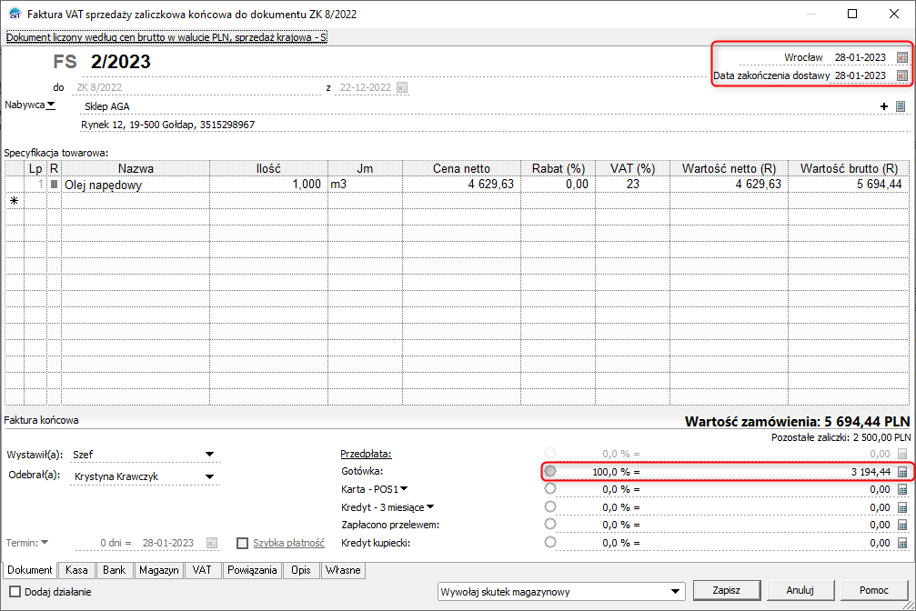Image resolution: width=916 pixels, height=611 pixels.
Task: Open calendar for Data zakończenia dostawy
Action: click(x=902, y=75)
